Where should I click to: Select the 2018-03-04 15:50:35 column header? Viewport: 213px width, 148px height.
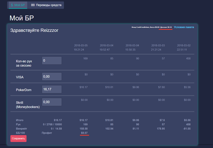click(132, 48)
